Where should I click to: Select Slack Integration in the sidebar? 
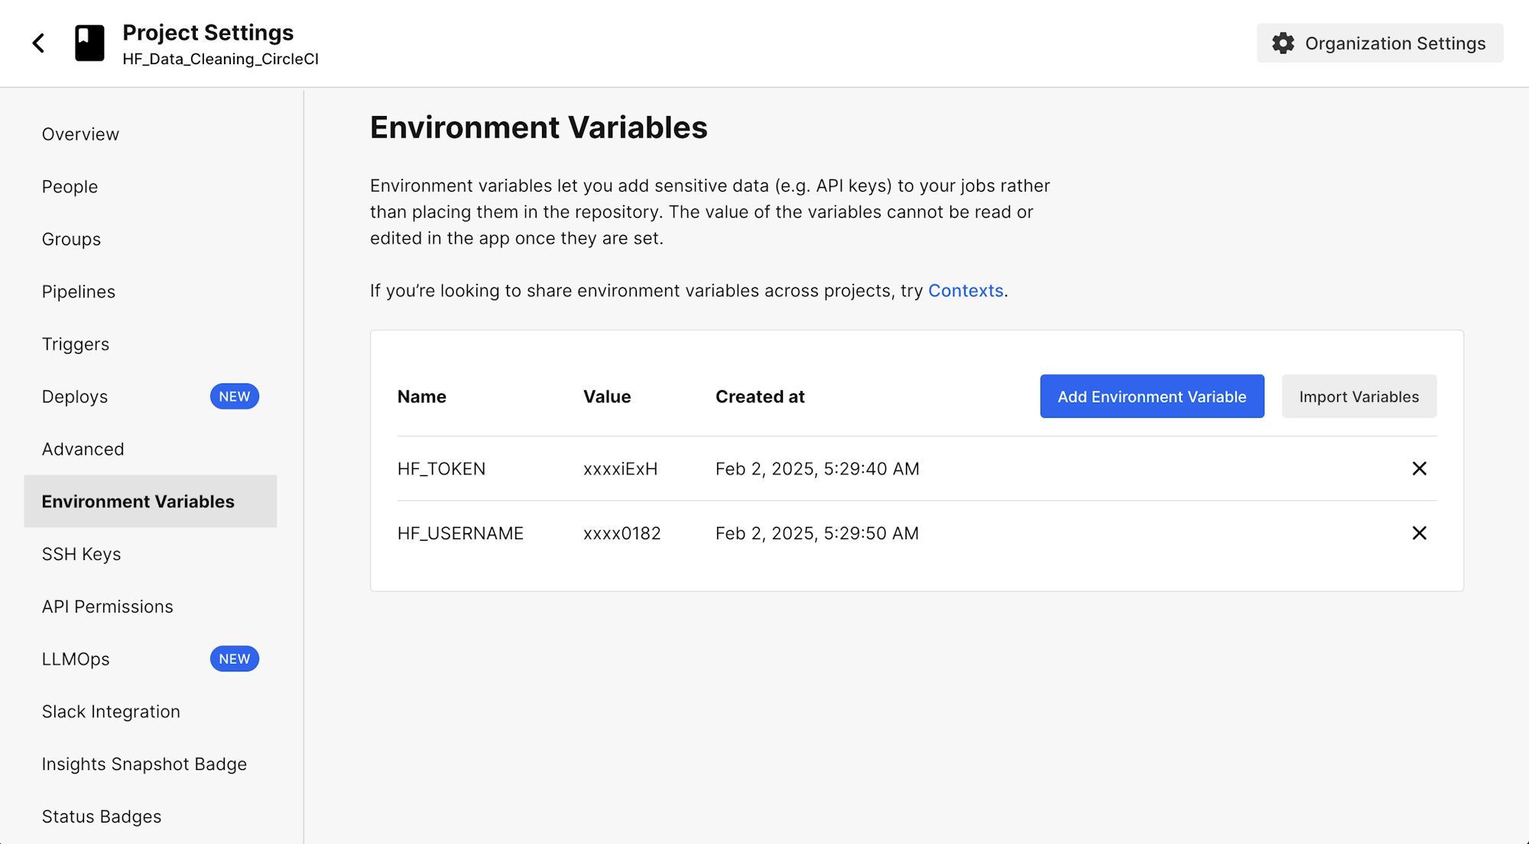[111, 711]
